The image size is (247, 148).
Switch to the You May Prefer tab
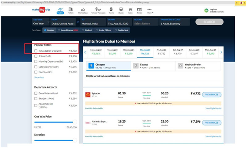pos(198,66)
